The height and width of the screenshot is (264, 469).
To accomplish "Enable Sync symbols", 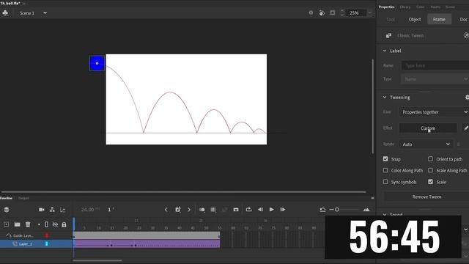I will pos(385,182).
